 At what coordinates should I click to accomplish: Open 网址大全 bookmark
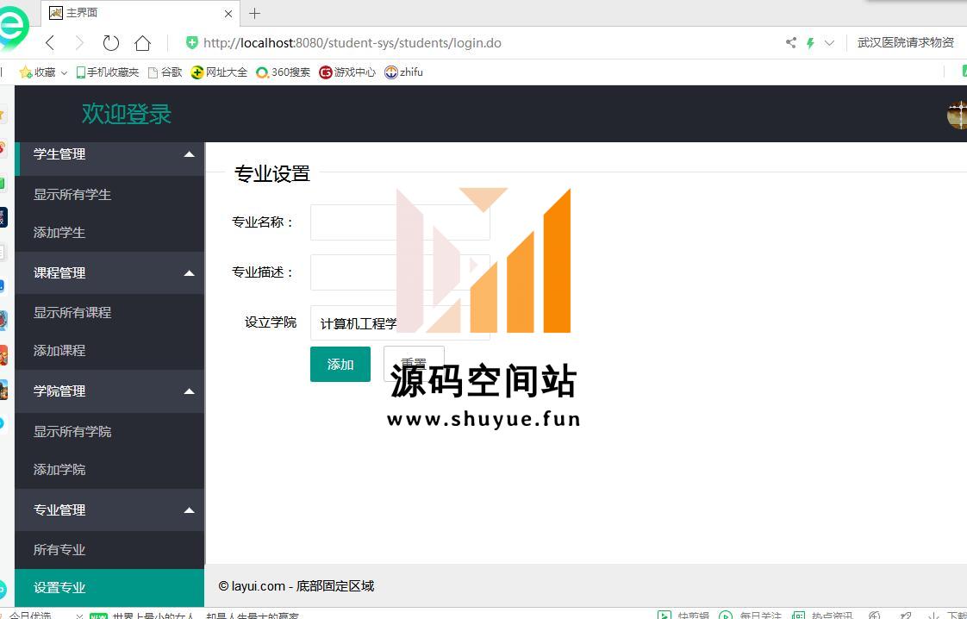(219, 72)
